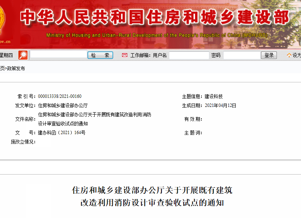This screenshot has width=301, height=218.
Task: Click the 登录 login button
Action: [x=269, y=55]
